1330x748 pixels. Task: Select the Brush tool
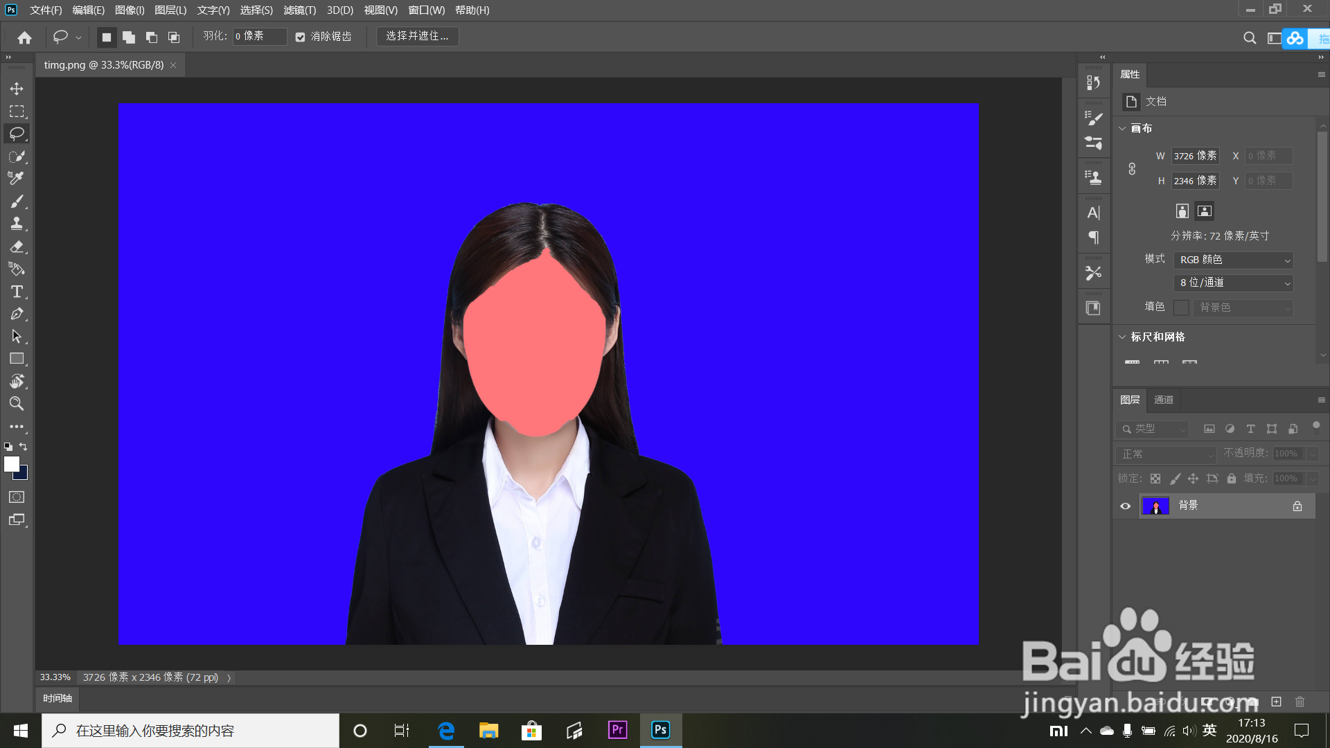[x=17, y=202]
